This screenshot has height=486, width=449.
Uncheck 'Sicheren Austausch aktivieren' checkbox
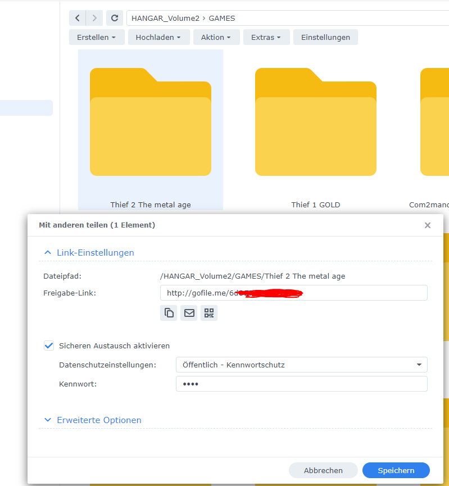pos(49,346)
